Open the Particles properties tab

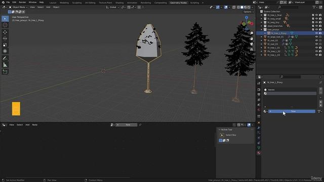[x=259, y=133]
